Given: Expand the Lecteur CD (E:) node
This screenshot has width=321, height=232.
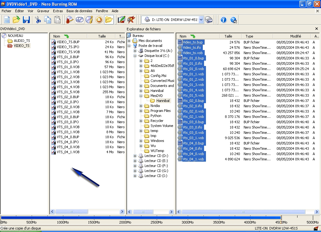Looking at the screenshot, I should (x=135, y=161).
